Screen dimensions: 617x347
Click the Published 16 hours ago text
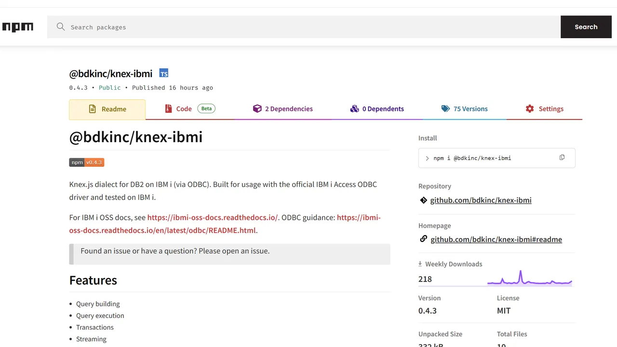(173, 88)
